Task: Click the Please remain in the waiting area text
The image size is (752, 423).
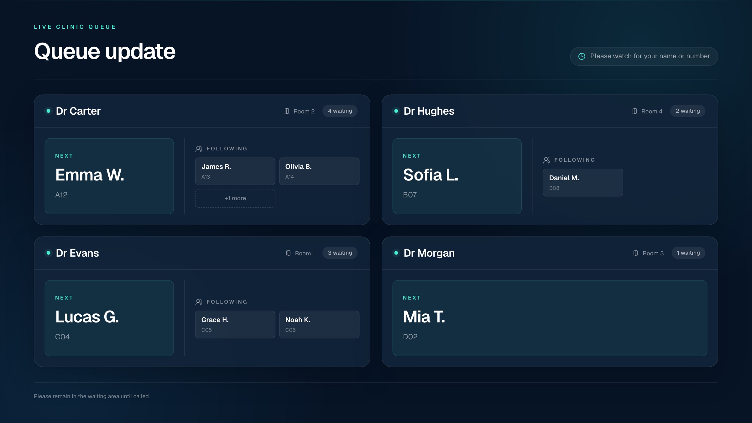Action: pos(92,396)
